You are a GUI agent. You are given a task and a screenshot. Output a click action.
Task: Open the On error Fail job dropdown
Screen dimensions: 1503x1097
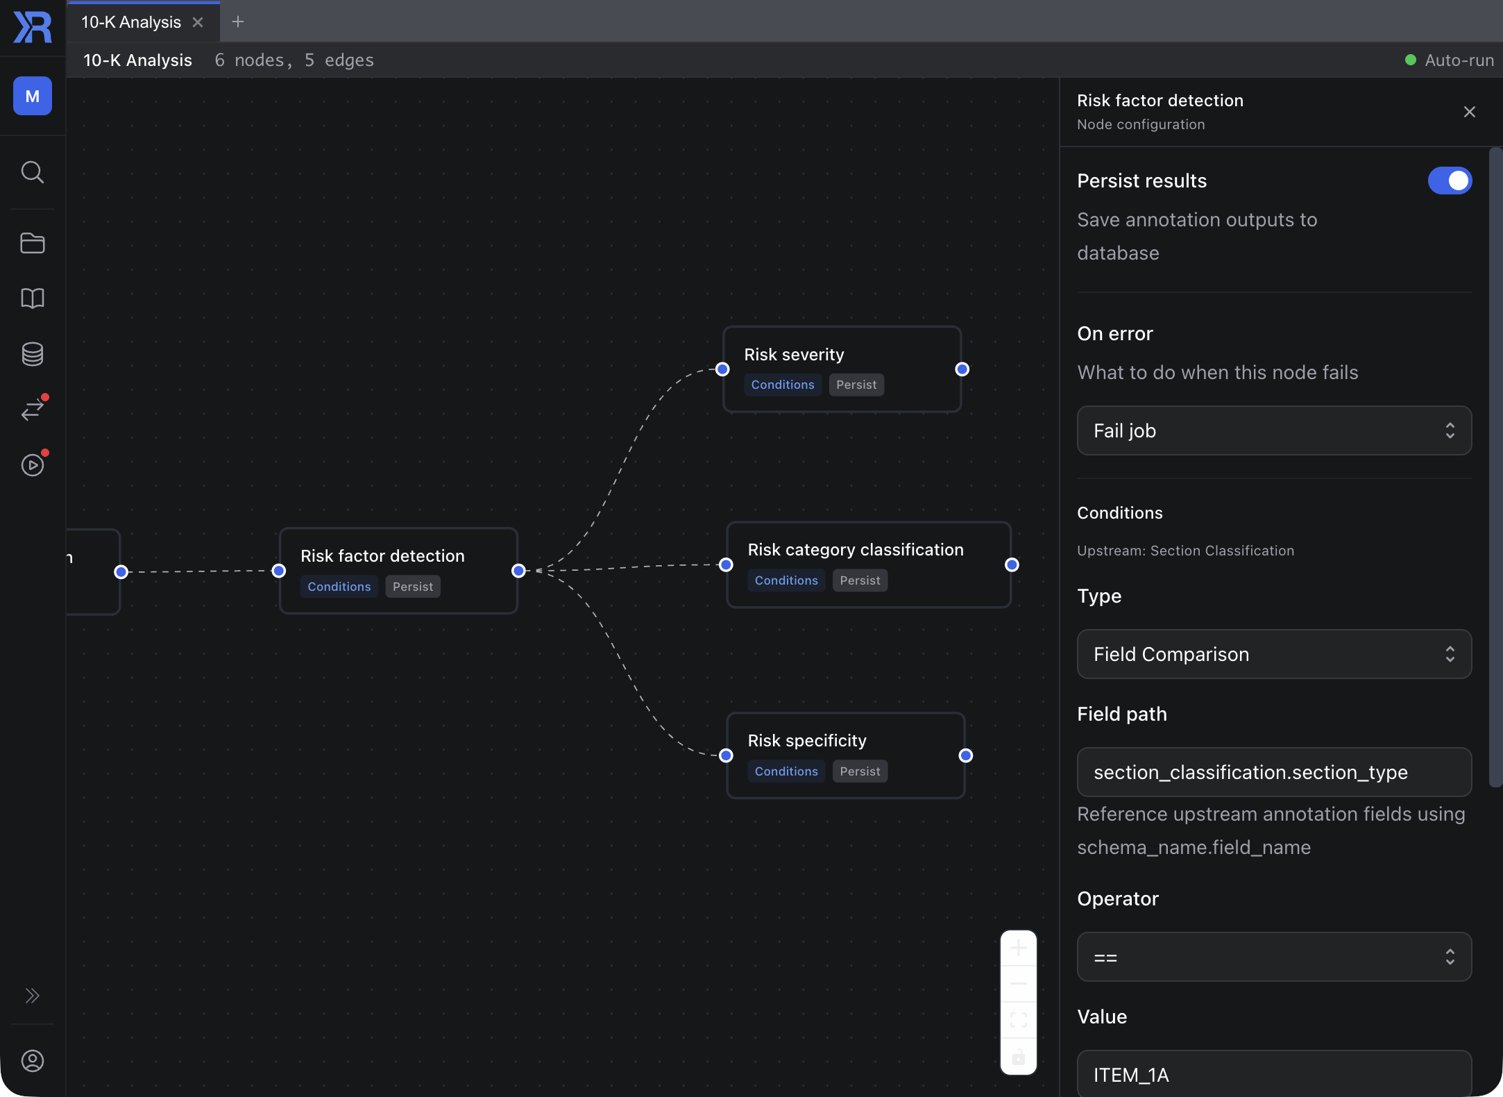point(1273,430)
